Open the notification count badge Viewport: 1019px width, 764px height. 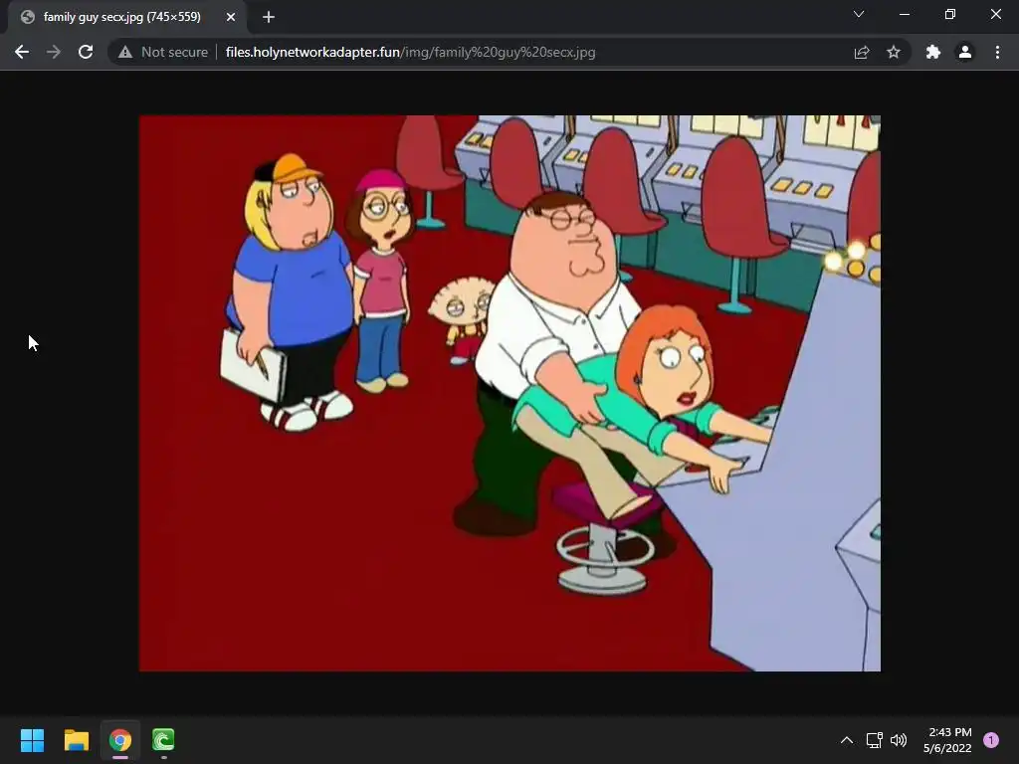(x=991, y=740)
